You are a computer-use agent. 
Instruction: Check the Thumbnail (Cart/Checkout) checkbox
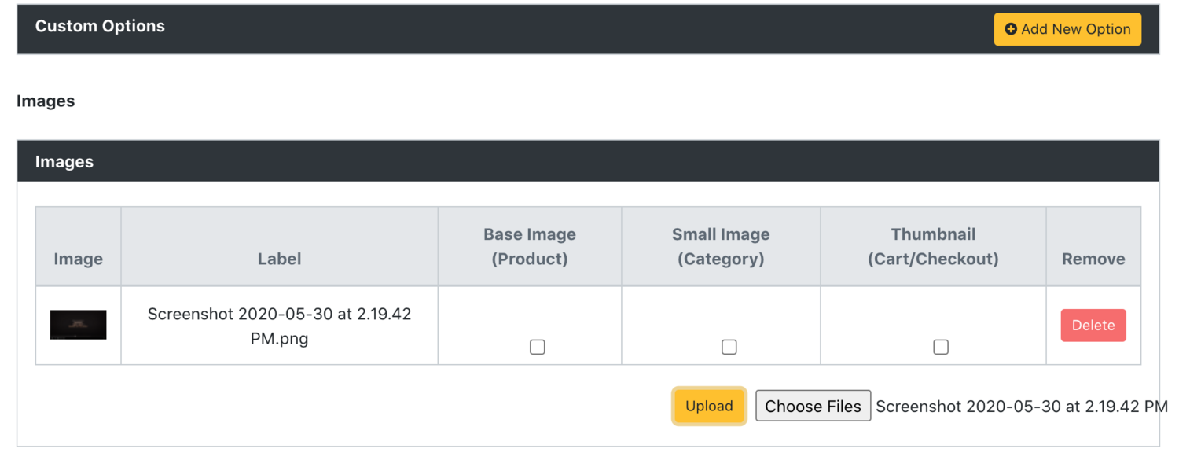point(941,347)
